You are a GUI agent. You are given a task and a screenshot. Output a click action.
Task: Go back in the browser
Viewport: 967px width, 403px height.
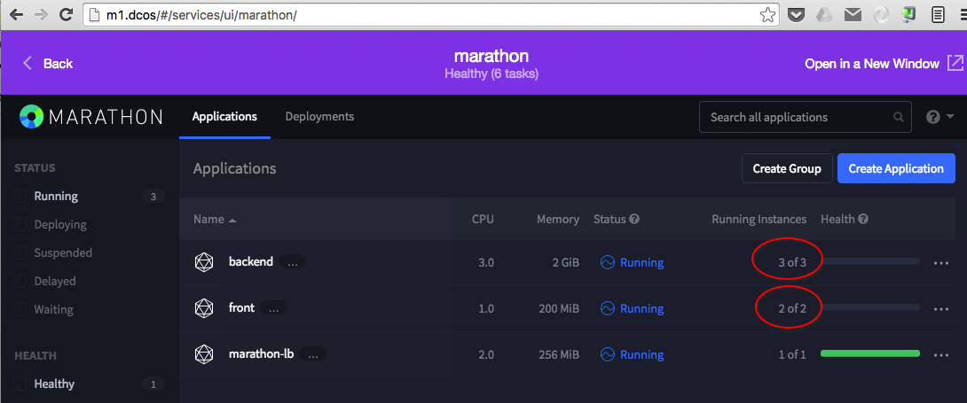coord(17,14)
